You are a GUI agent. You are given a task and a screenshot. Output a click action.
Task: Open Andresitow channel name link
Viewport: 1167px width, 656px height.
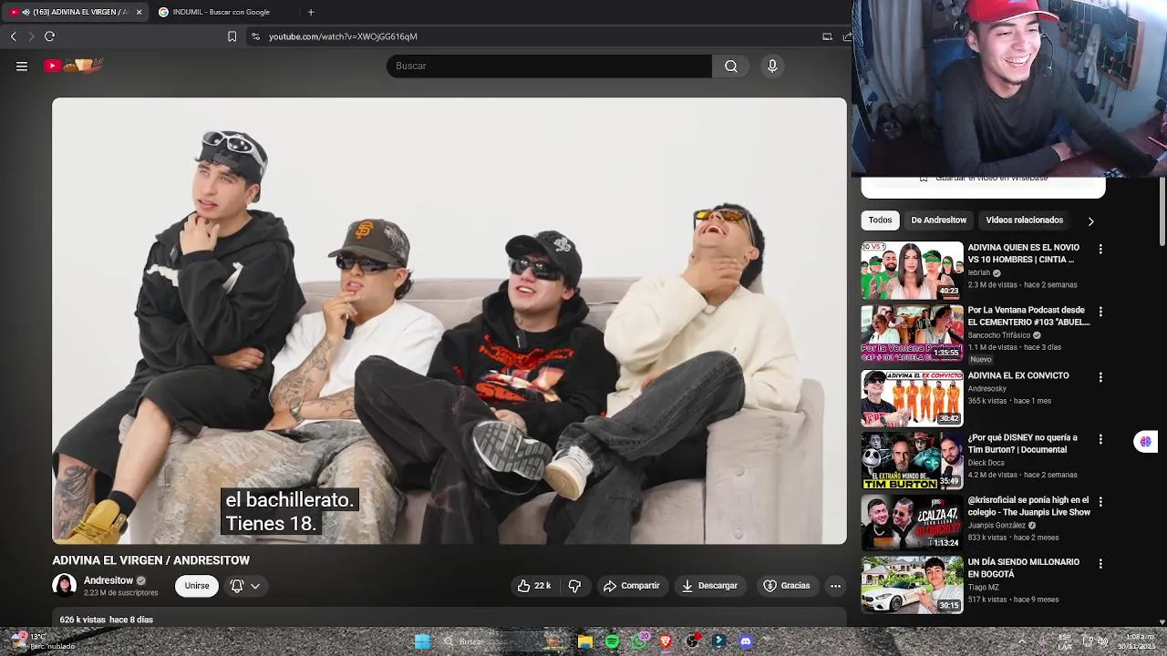point(108,580)
